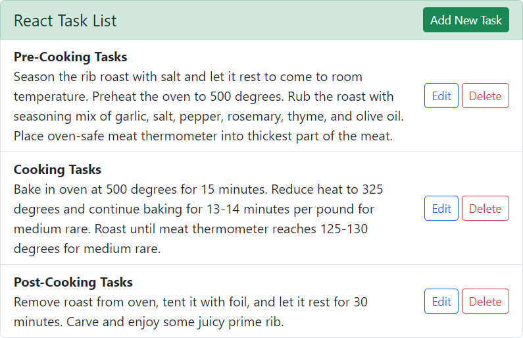Click 'Bake in oven at 500 degrees' text
Image resolution: width=523 pixels, height=338 pixels.
pyautogui.click(x=92, y=189)
